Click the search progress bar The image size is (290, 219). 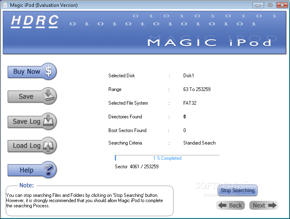(x=167, y=158)
